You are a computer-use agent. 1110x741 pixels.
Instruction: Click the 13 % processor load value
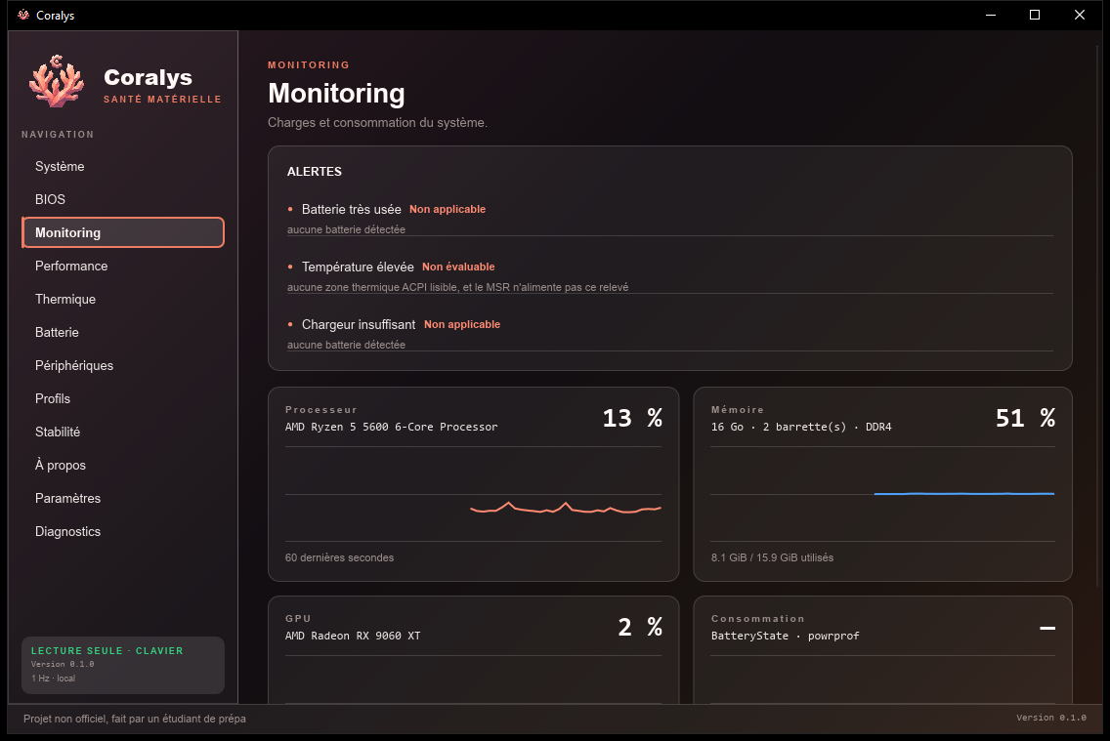[x=632, y=418]
